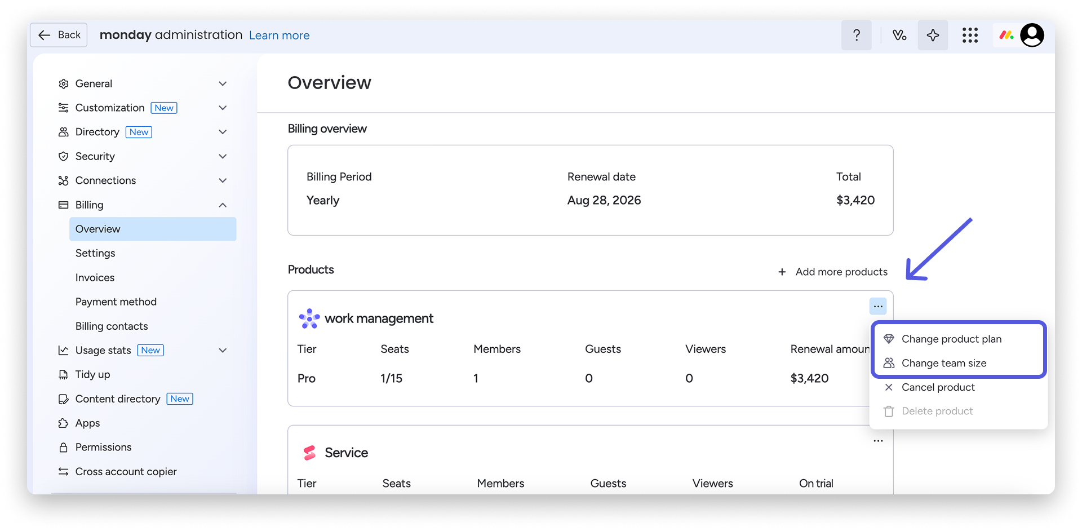This screenshot has height=531, width=1082.
Task: Click the Pro tier value
Action: 307,378
